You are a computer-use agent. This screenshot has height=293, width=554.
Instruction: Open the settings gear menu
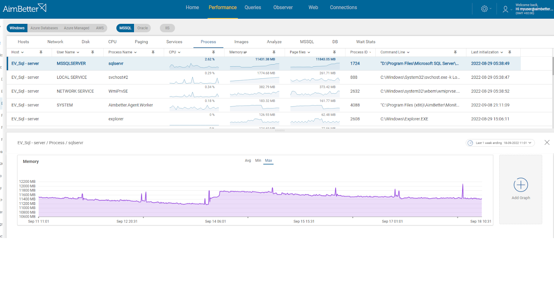(x=484, y=9)
